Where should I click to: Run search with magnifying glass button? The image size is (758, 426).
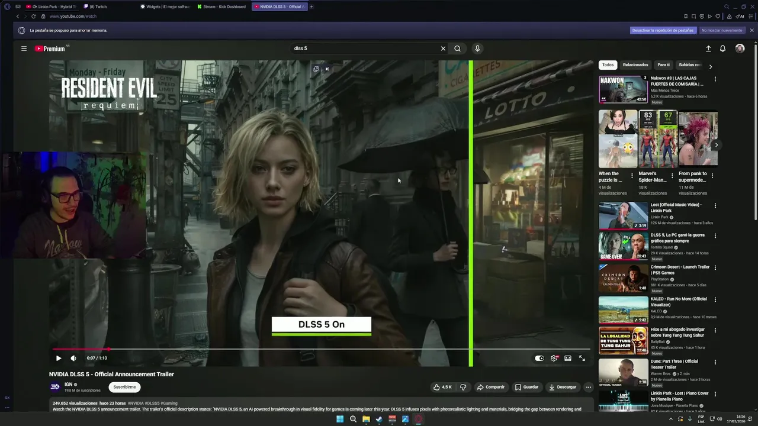(457, 49)
